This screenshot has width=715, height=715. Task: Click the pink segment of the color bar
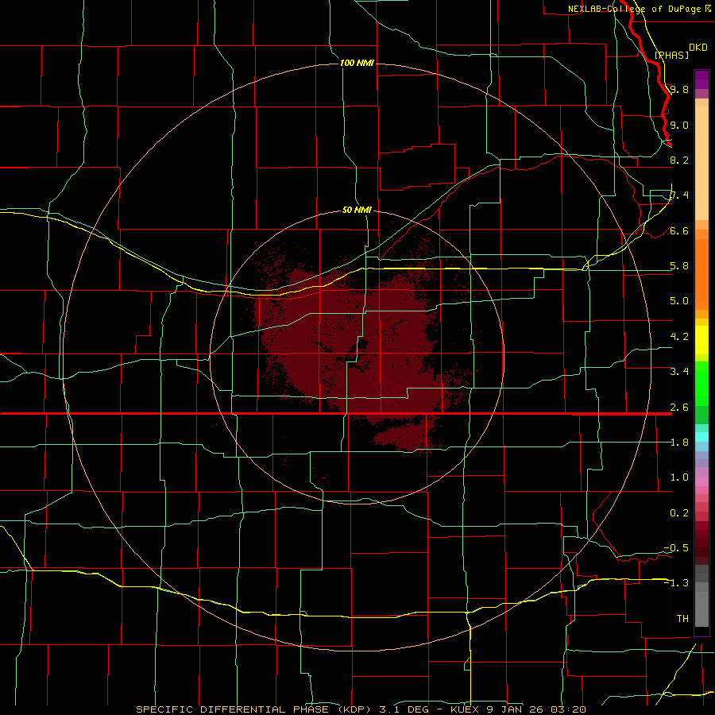(x=701, y=481)
